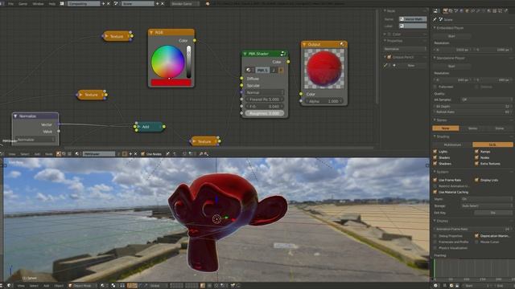Open the Storage Auto Select dropdown
This screenshot has width=515, height=289.
pyautogui.click(x=486, y=206)
